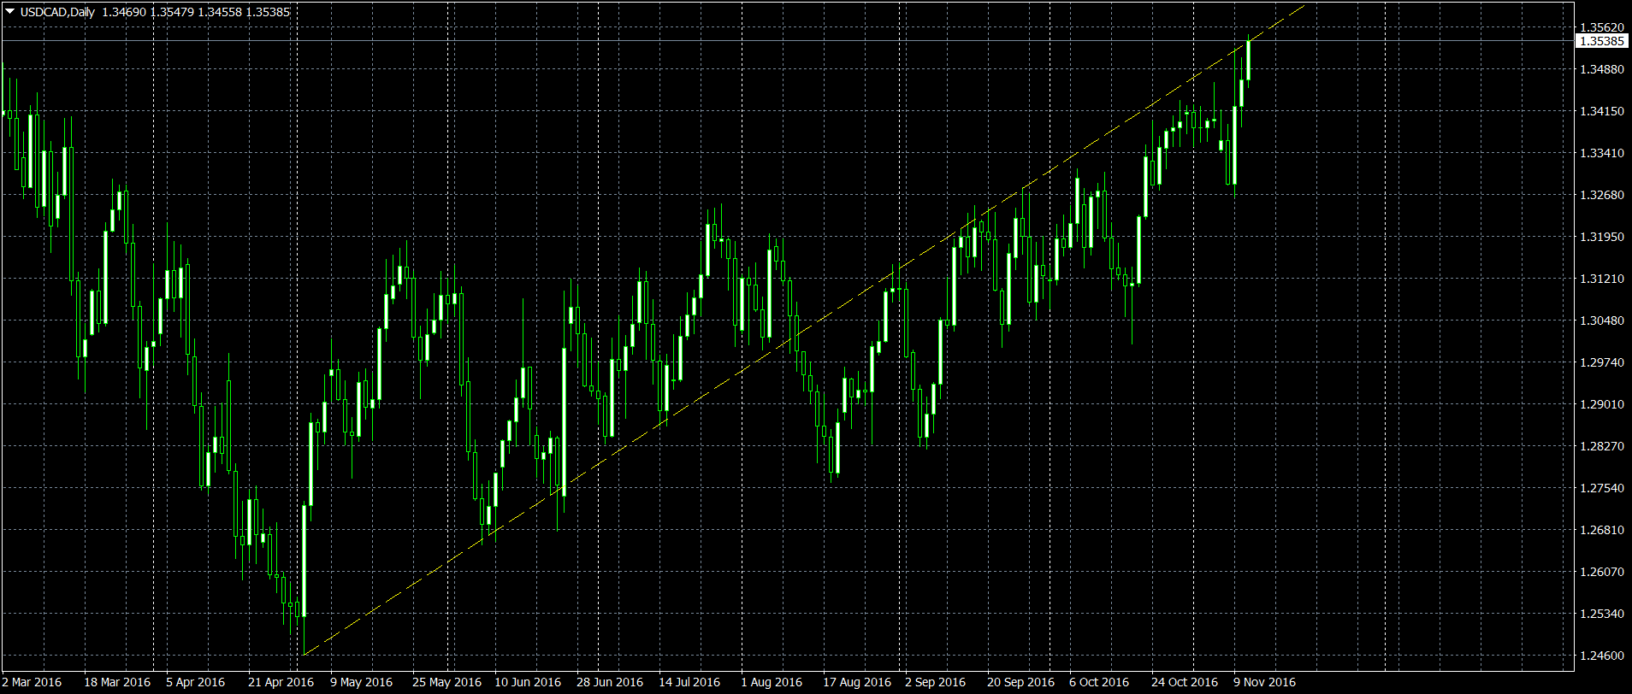Click the 17 Aug 2016 date label
This screenshot has height=694, width=1632.
point(857,682)
